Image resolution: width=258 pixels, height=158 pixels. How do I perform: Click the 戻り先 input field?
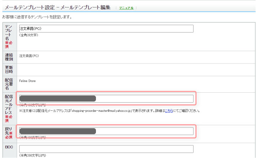[x=106, y=131]
